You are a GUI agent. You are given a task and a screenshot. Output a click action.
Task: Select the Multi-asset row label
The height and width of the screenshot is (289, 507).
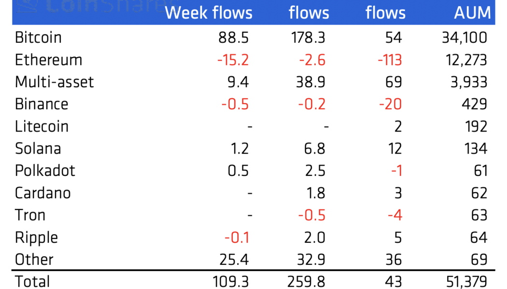54,82
